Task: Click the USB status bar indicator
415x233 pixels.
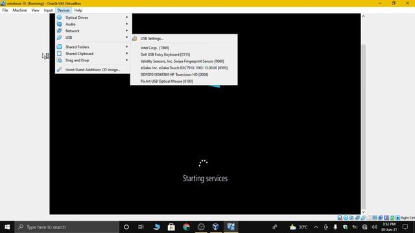Action: pyautogui.click(x=363, y=218)
